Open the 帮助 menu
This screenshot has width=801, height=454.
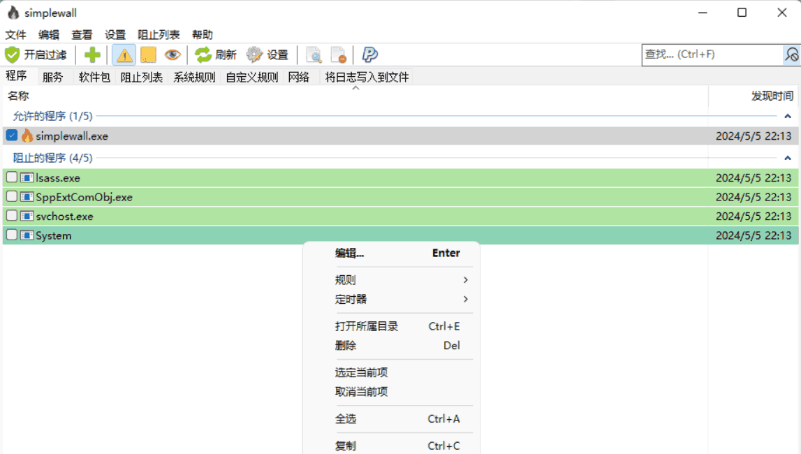coord(203,35)
